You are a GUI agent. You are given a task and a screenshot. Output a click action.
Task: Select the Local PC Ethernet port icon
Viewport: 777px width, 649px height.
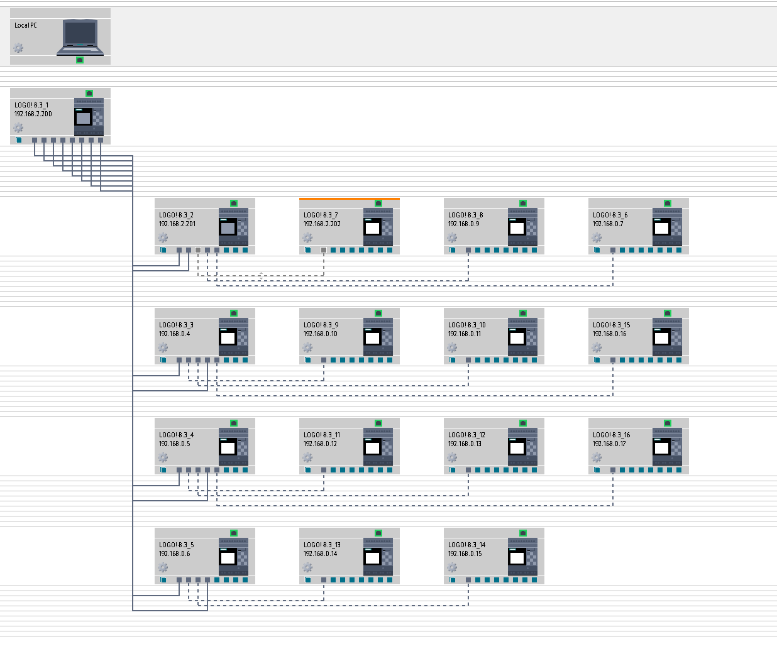click(80, 60)
